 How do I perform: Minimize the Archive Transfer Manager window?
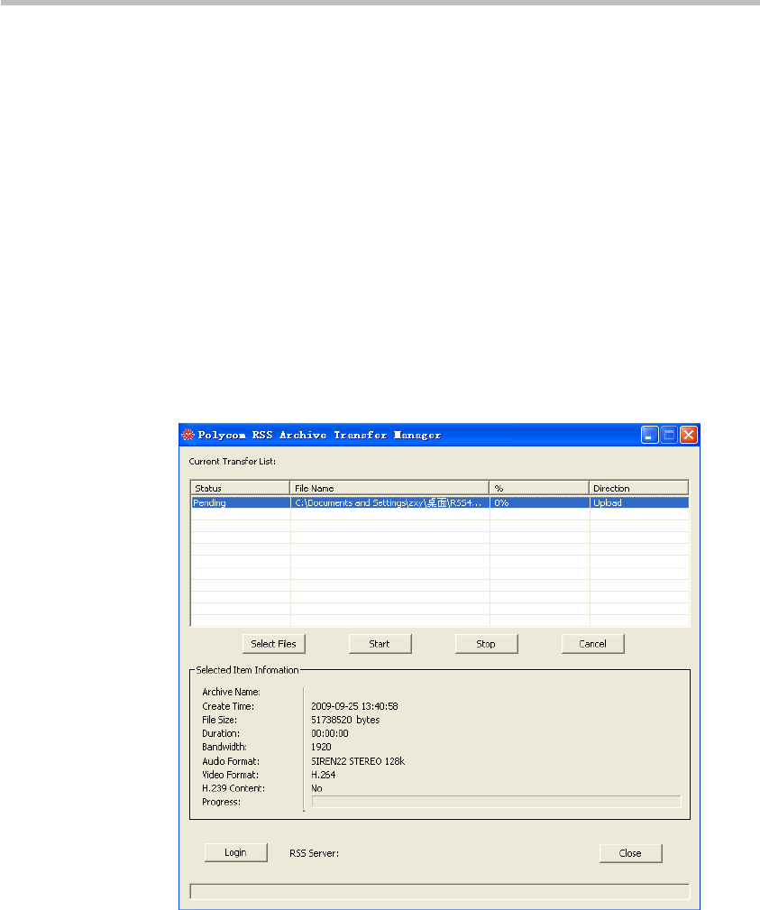(649, 435)
